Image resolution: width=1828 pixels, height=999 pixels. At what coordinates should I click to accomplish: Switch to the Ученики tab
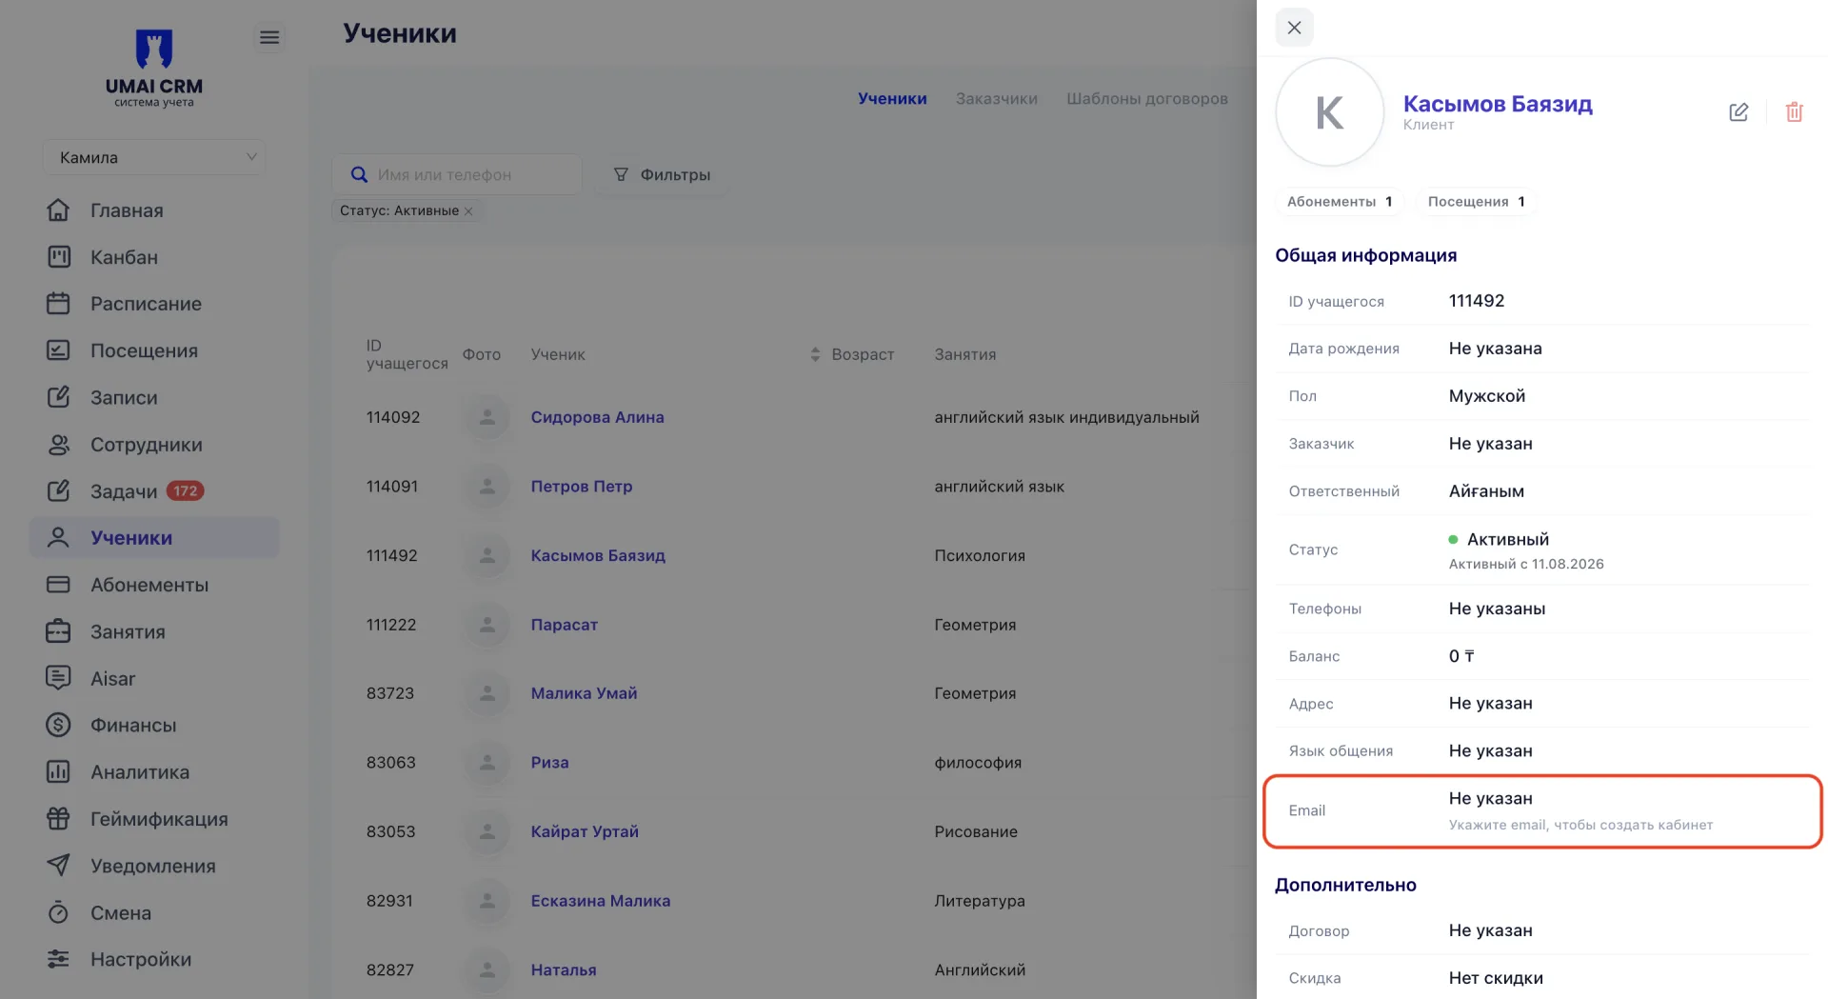coord(892,99)
